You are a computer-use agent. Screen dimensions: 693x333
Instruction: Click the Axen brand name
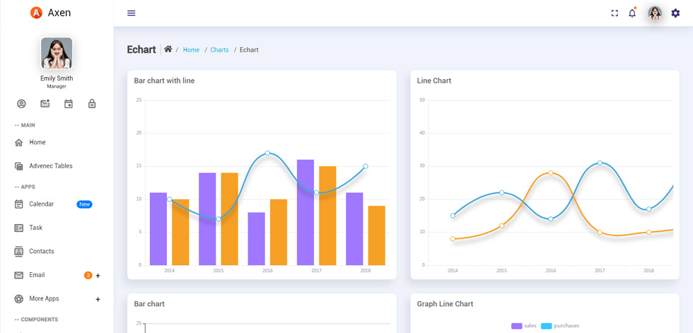[59, 13]
